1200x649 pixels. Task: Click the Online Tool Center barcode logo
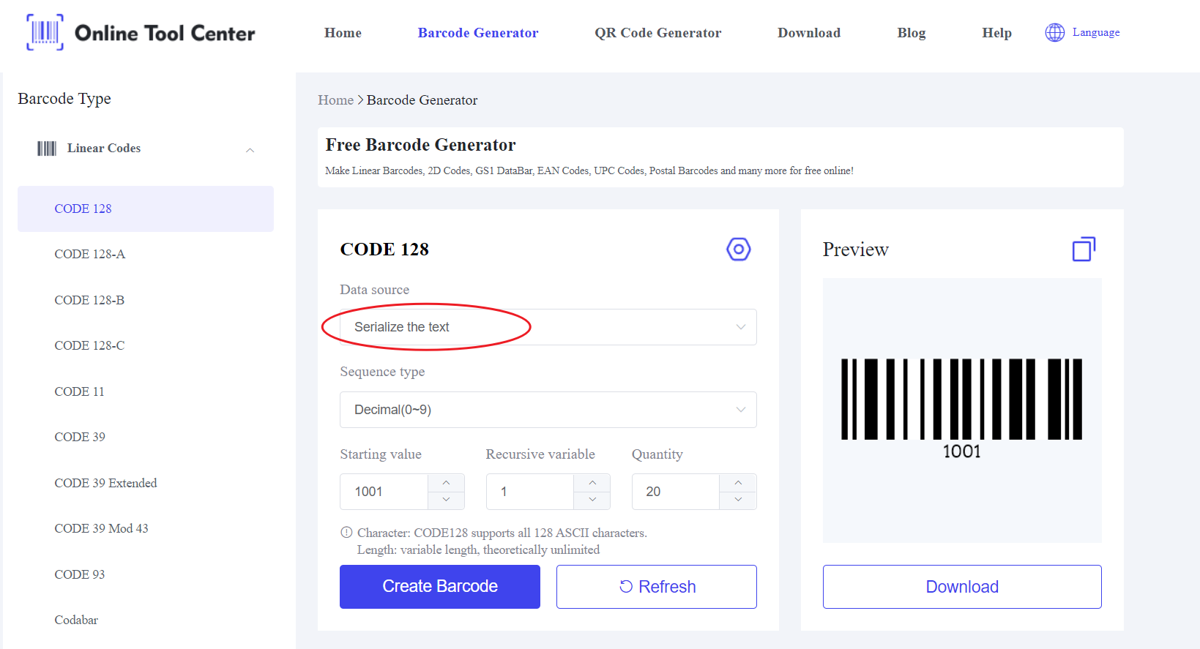(45, 32)
